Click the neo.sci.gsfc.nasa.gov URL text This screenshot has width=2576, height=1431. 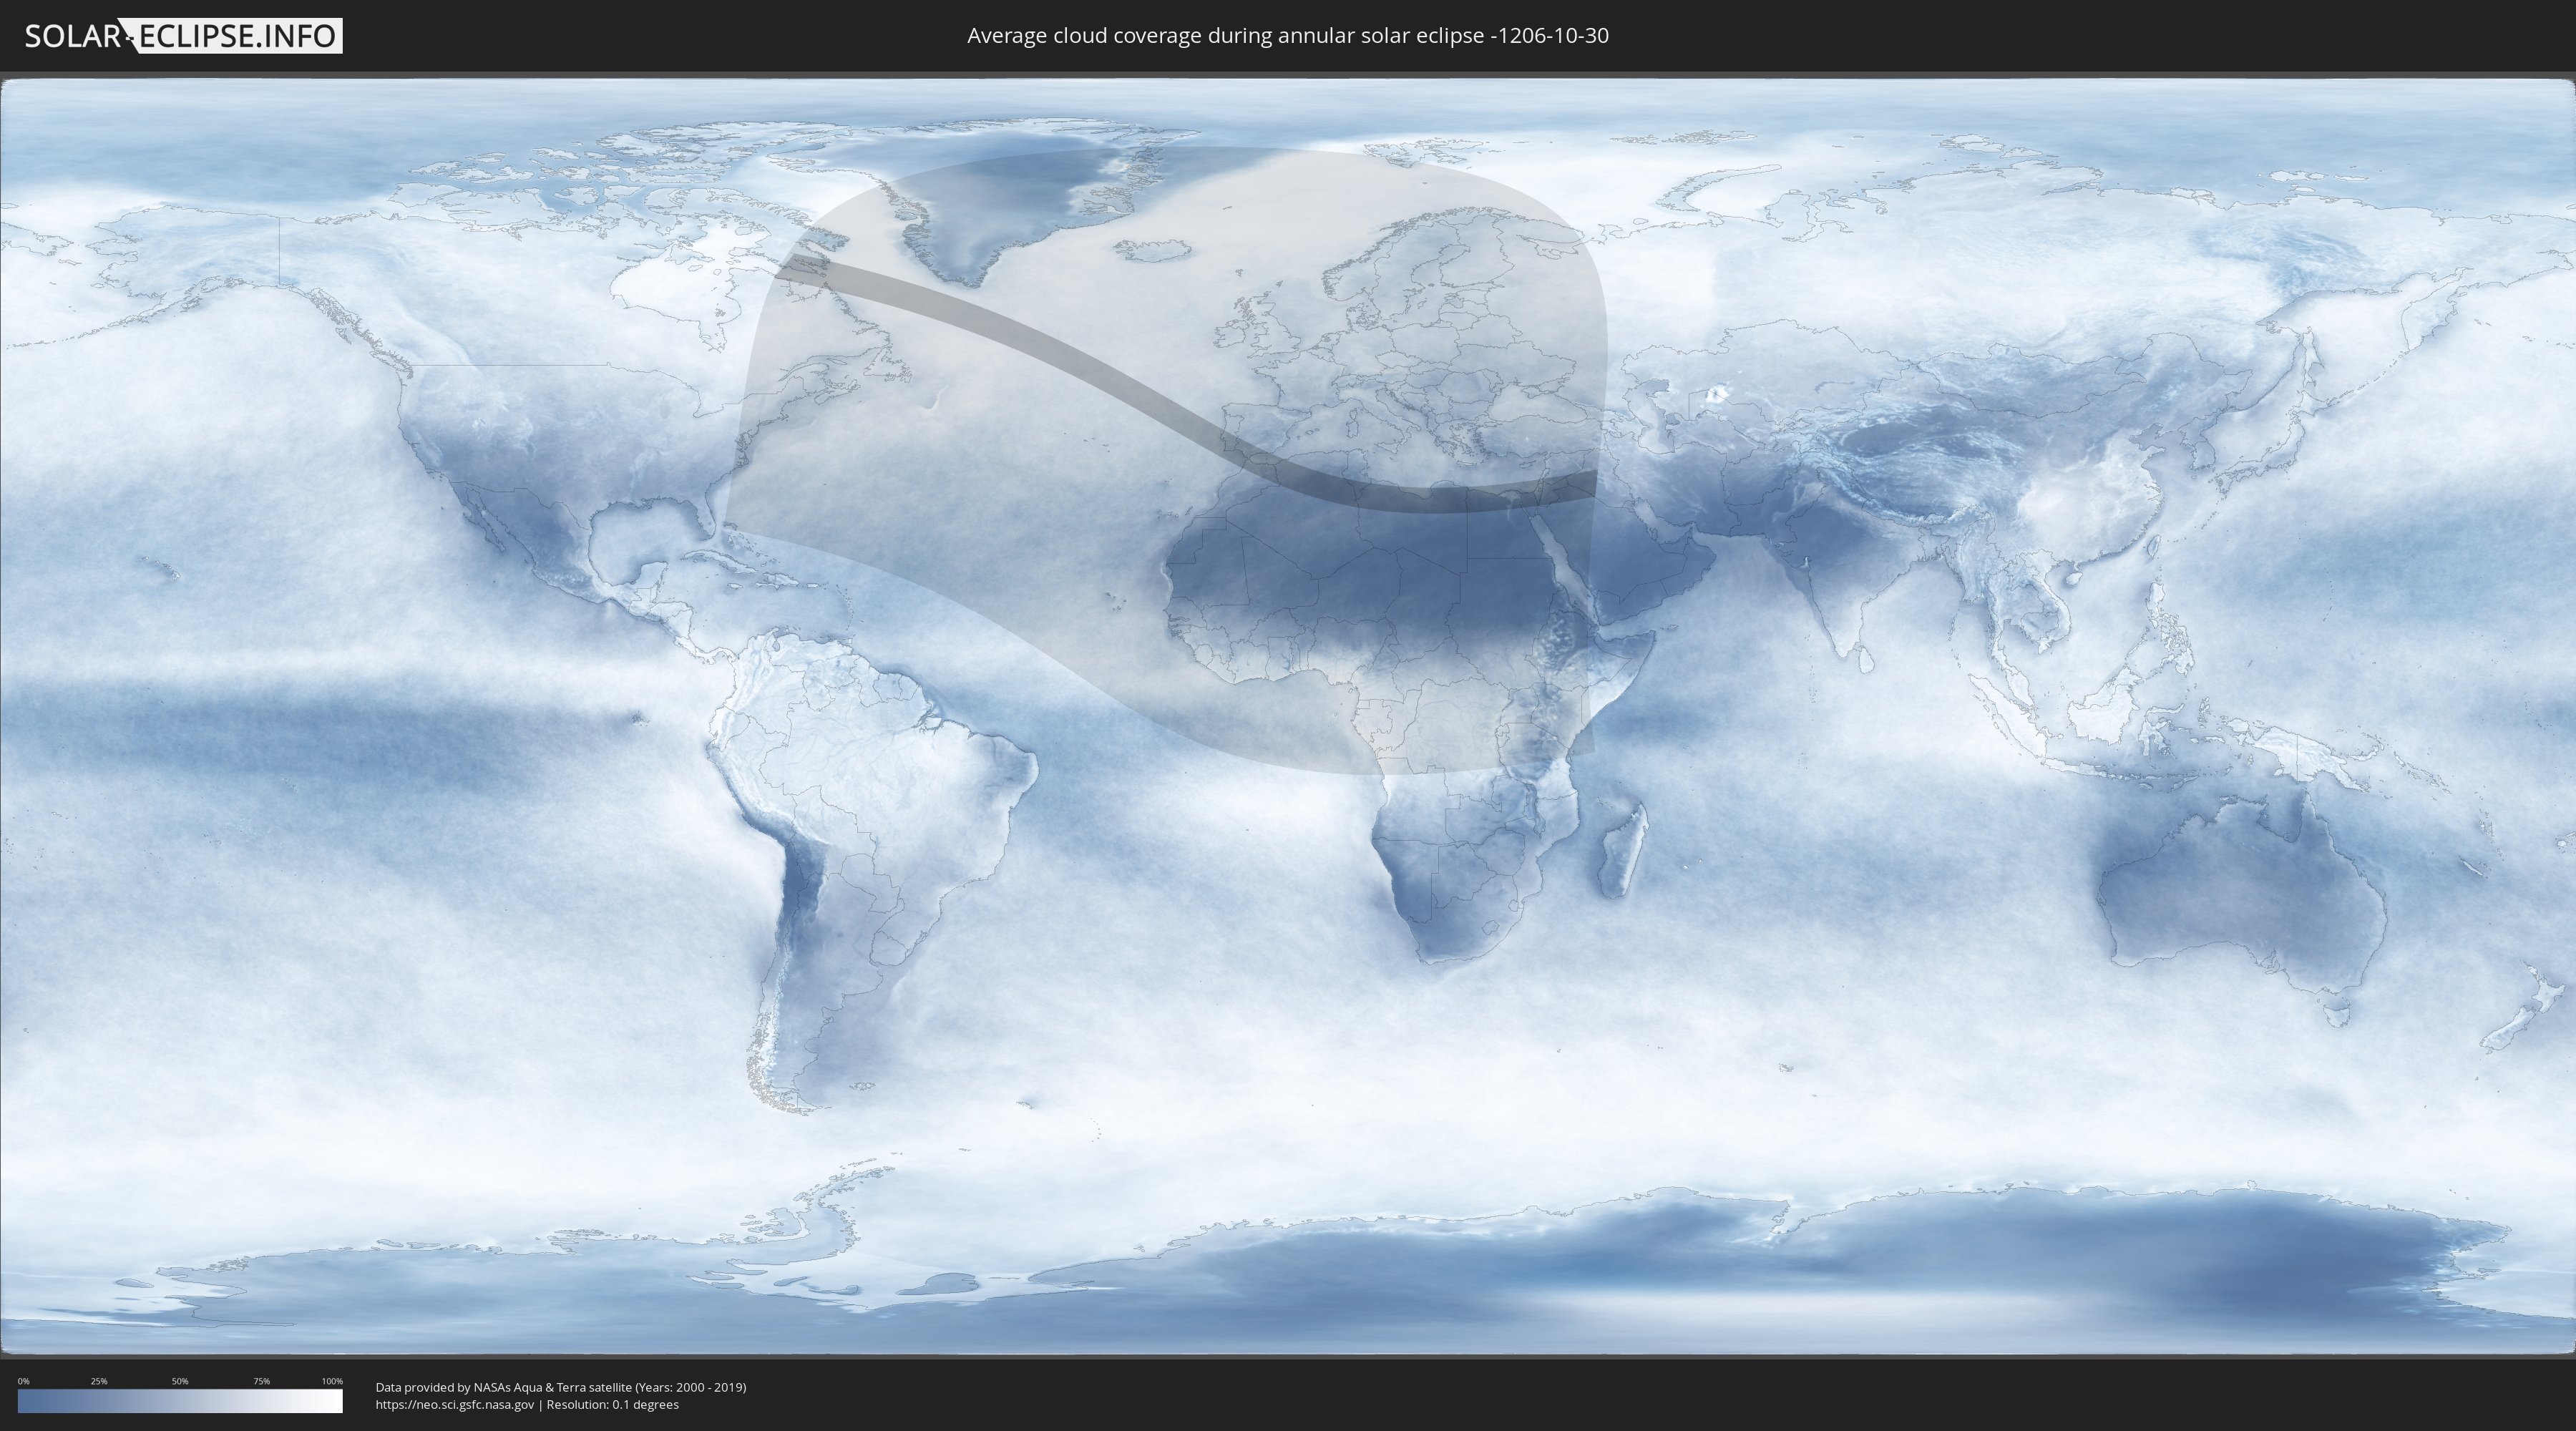click(455, 1404)
